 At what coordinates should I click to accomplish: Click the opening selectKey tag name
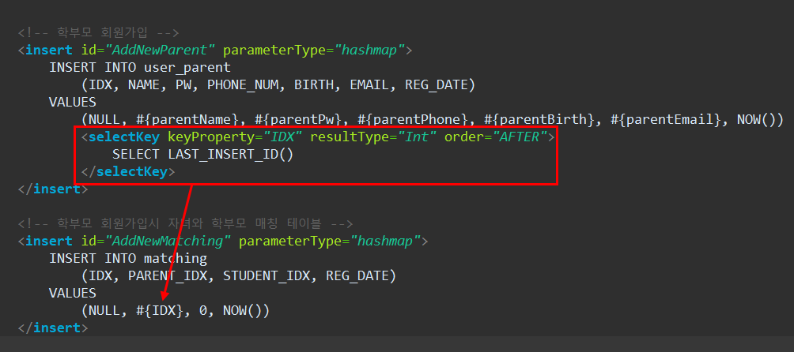(x=124, y=137)
